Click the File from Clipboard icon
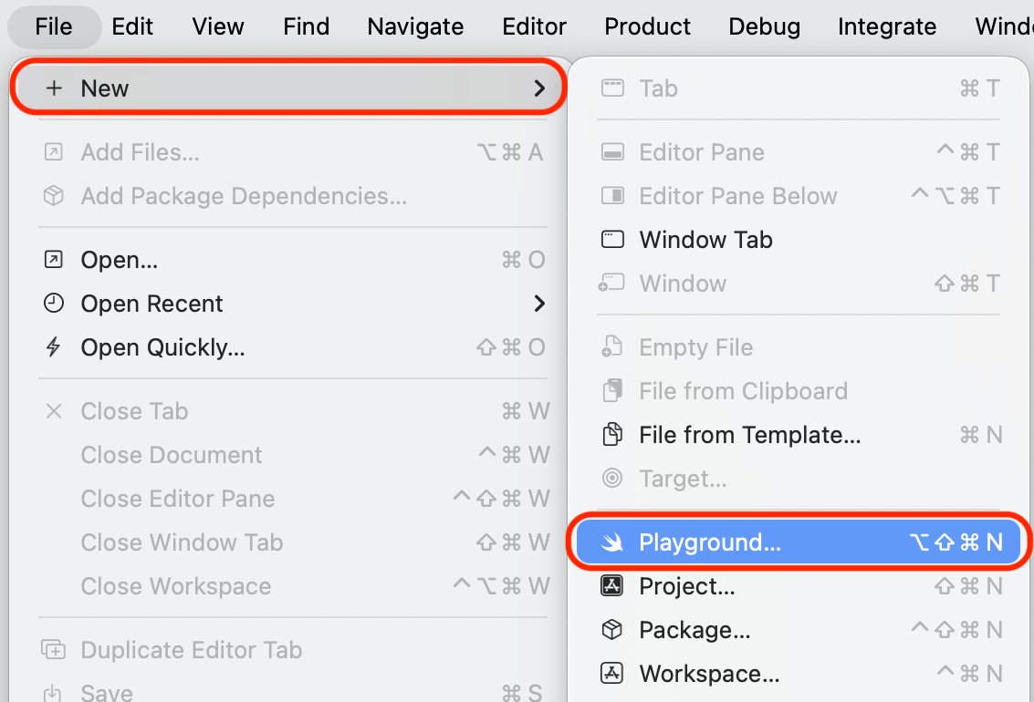The height and width of the screenshot is (702, 1034). coord(612,390)
